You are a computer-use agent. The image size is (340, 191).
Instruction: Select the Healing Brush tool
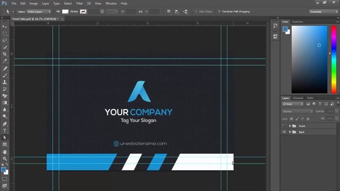click(5, 68)
